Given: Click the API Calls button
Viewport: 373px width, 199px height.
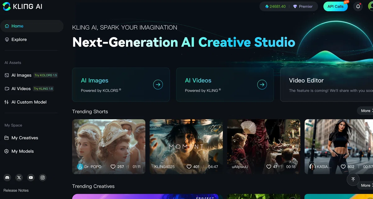Looking at the screenshot, I should point(335,6).
